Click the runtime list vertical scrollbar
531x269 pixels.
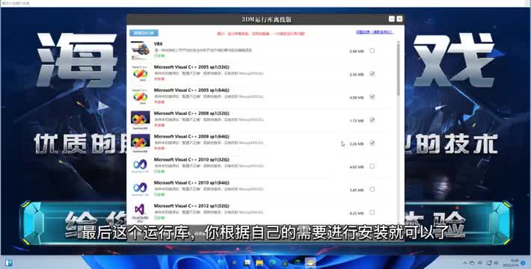pos(398,69)
